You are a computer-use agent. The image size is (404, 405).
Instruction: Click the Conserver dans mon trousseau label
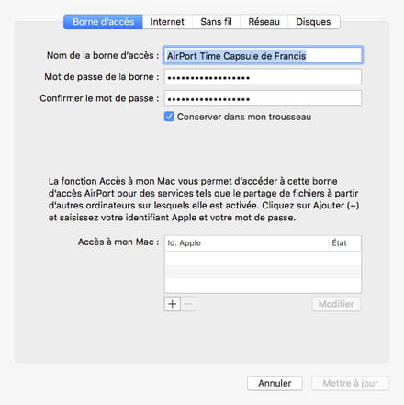pyautogui.click(x=244, y=117)
